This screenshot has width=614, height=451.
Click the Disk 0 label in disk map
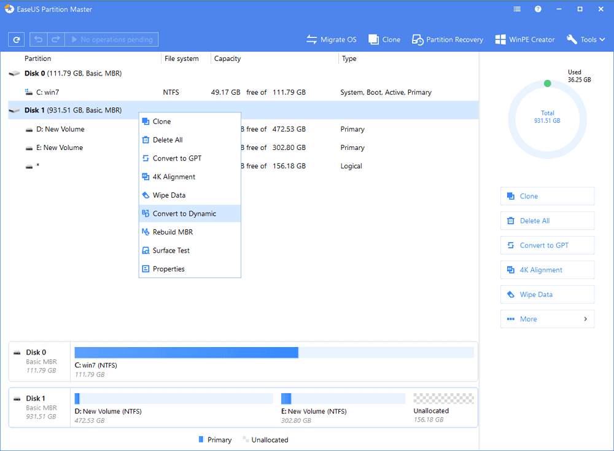[x=36, y=352]
